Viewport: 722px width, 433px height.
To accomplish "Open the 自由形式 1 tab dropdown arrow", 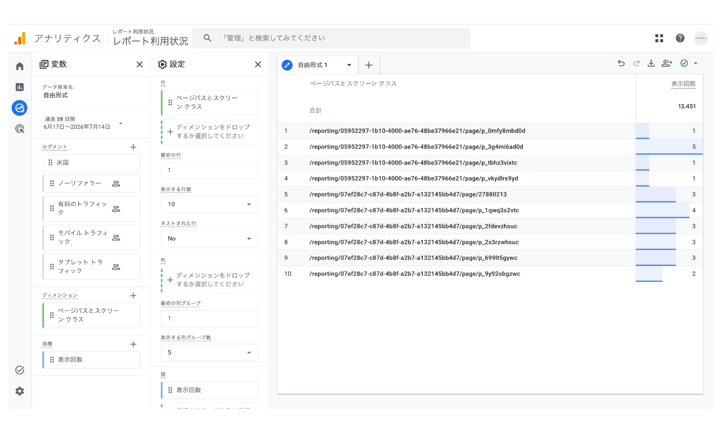I will [x=349, y=65].
